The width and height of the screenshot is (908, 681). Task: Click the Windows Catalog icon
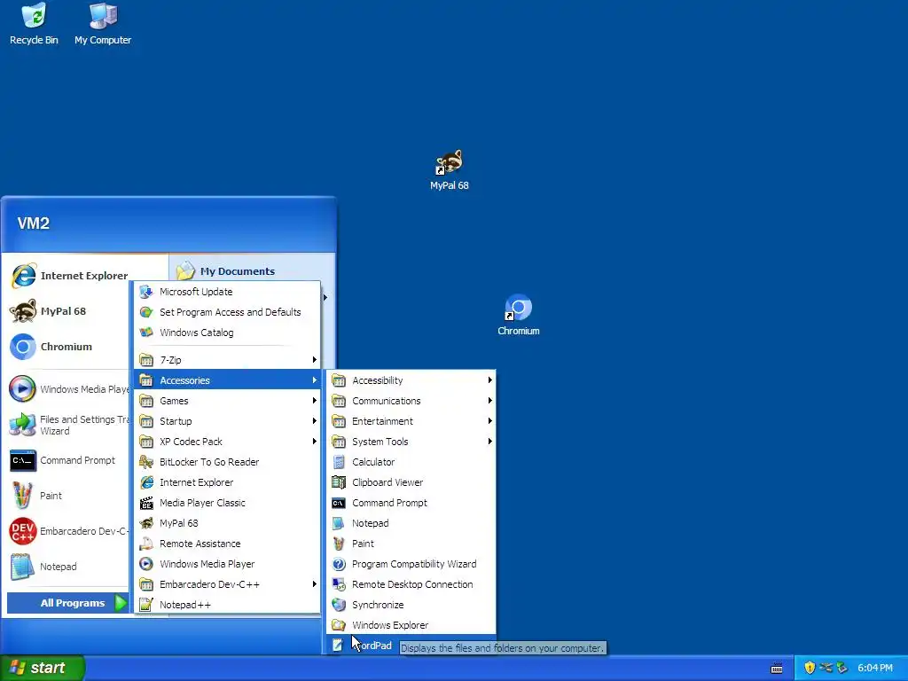[x=146, y=333]
